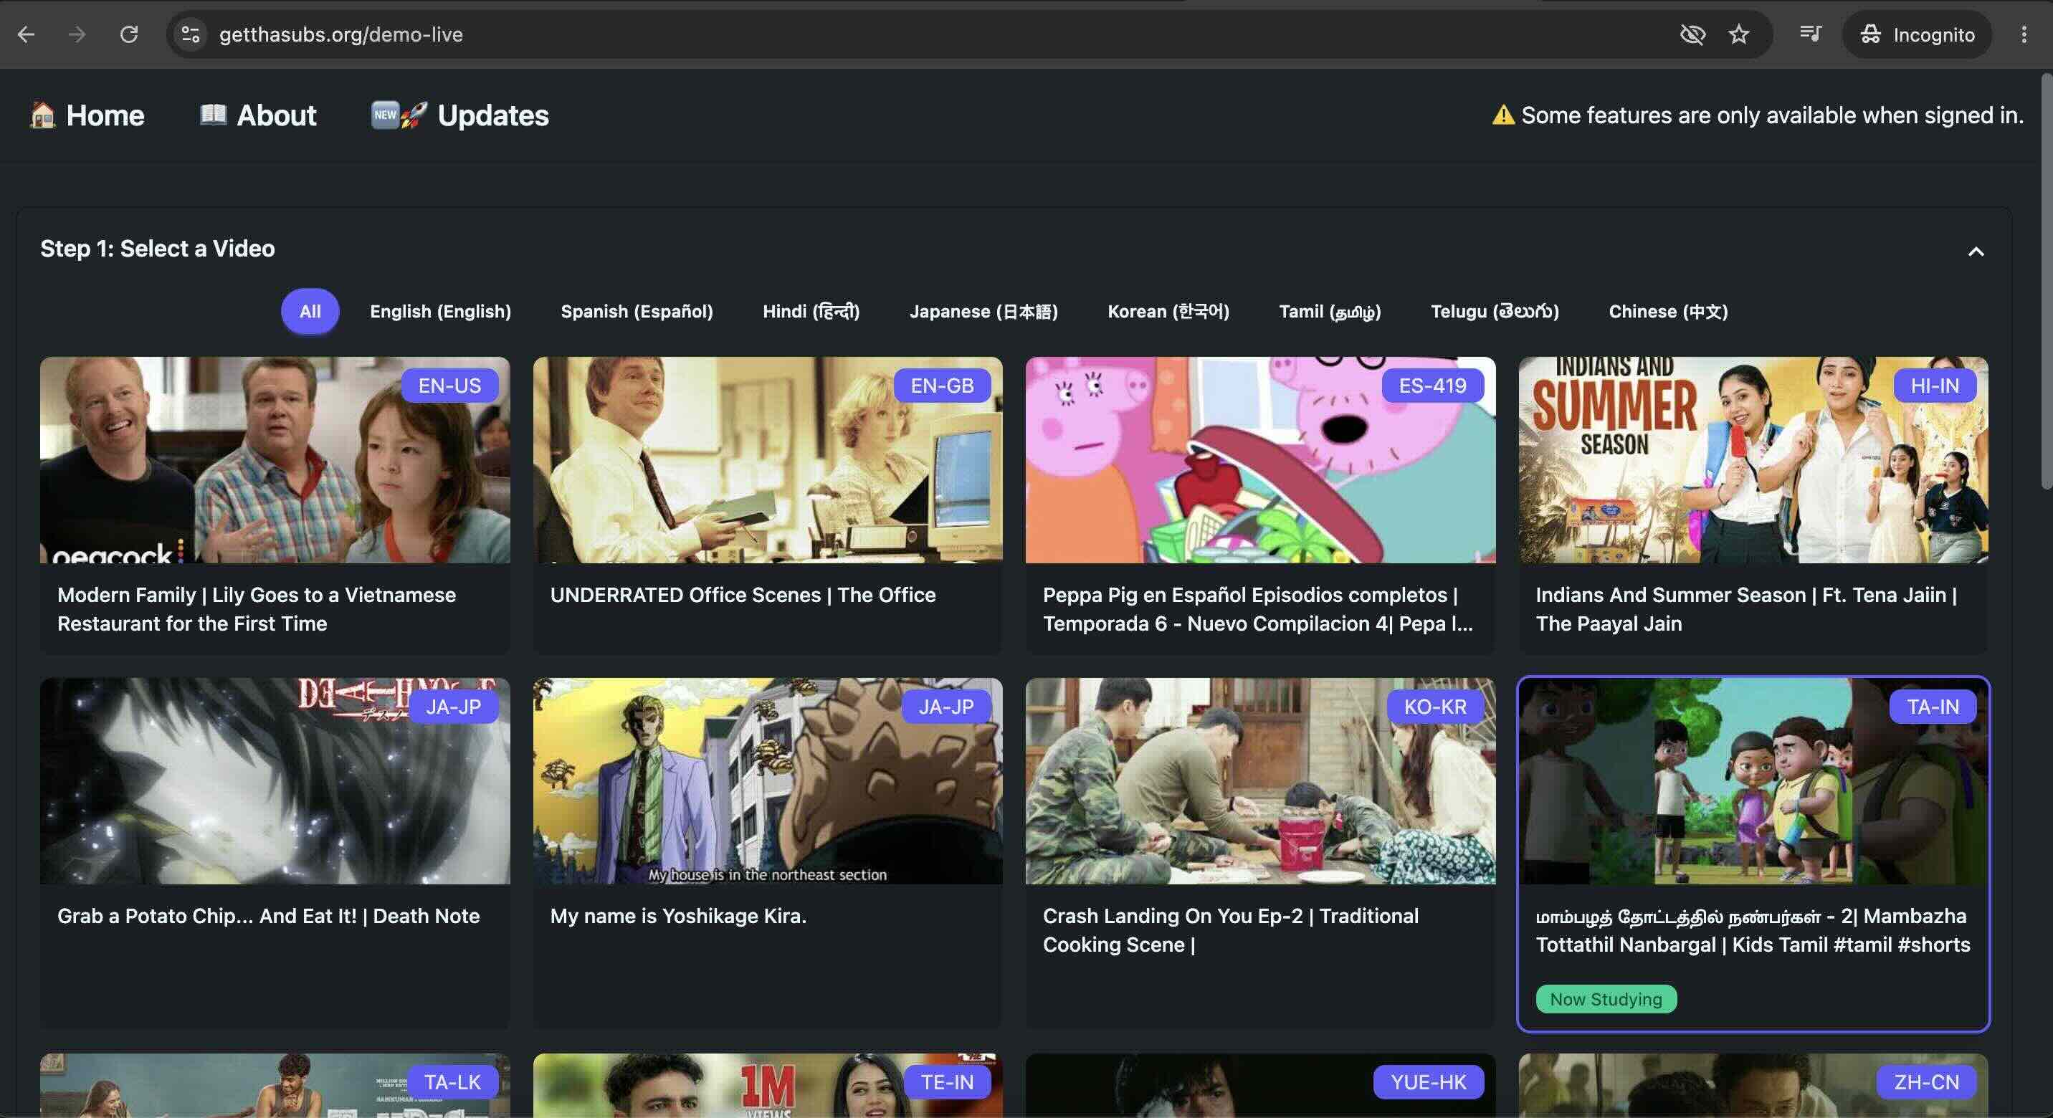Click the EN-GB language badge

point(942,386)
